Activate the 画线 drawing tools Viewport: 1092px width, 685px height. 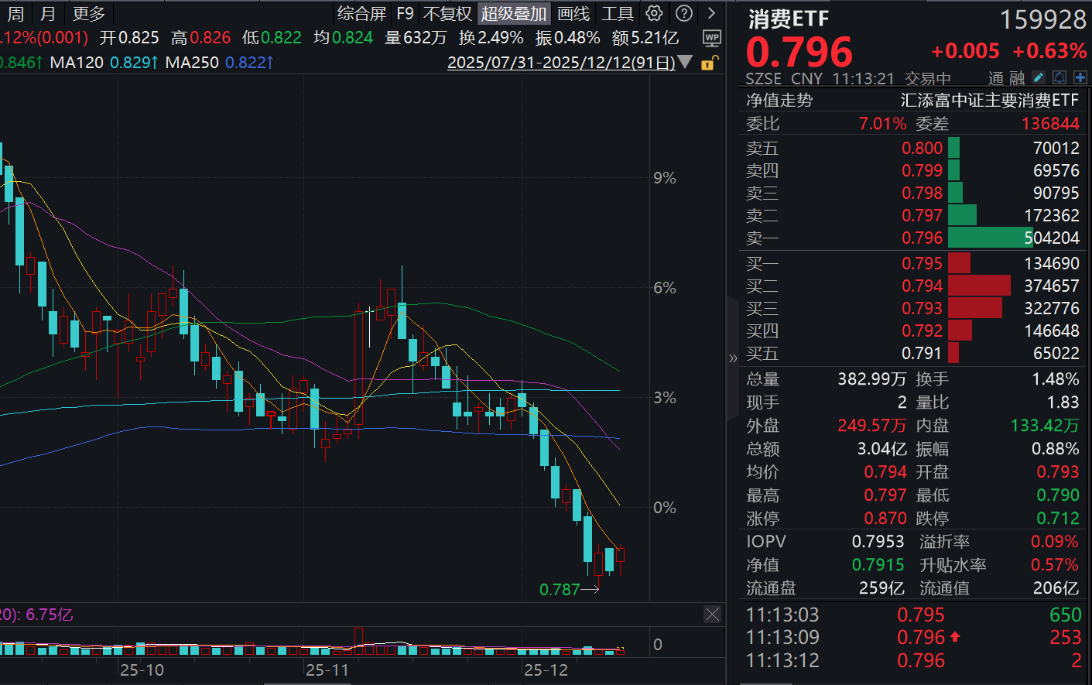(574, 13)
